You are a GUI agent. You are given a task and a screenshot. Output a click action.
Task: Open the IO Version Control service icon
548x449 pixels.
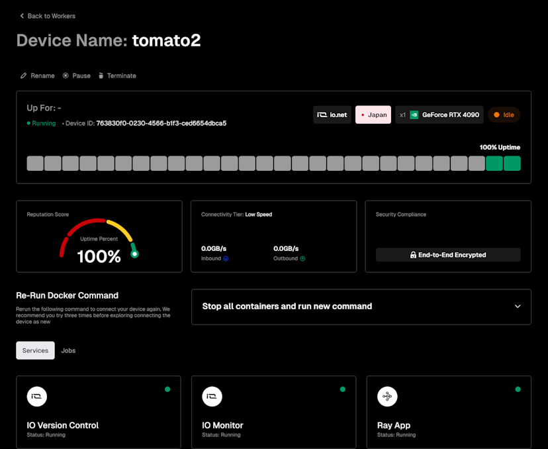[x=37, y=397]
